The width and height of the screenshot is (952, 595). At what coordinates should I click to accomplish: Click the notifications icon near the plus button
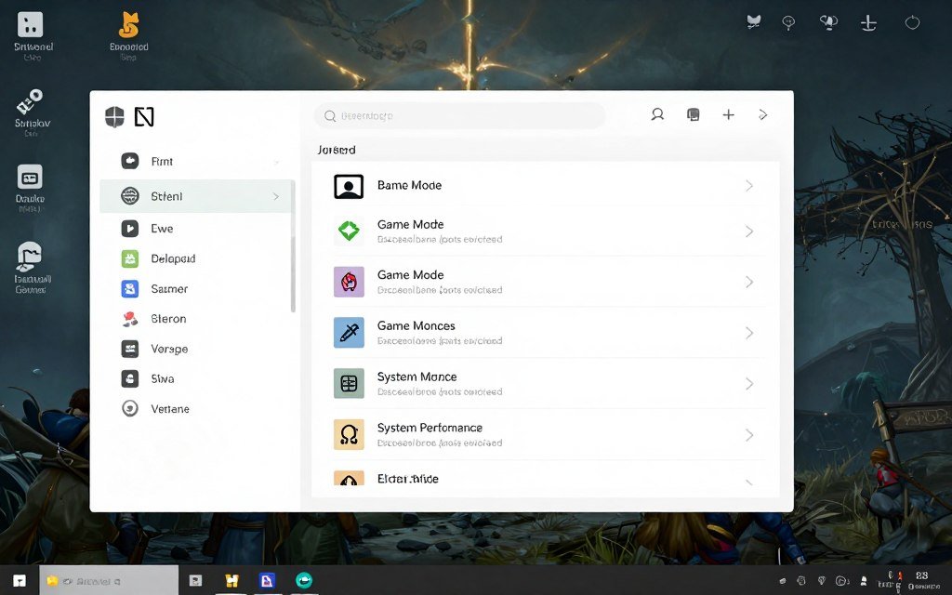tap(693, 114)
